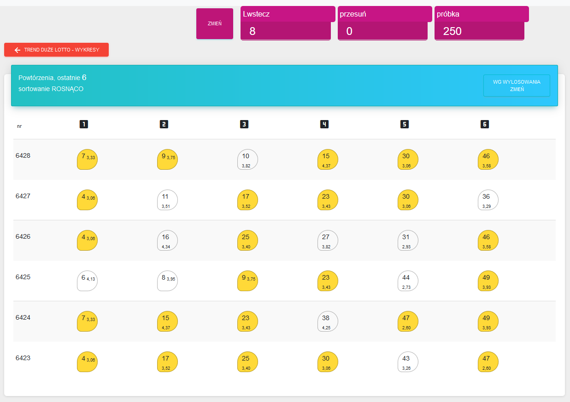570x402 pixels.
Task: Click column header number 4
Action: click(324, 124)
